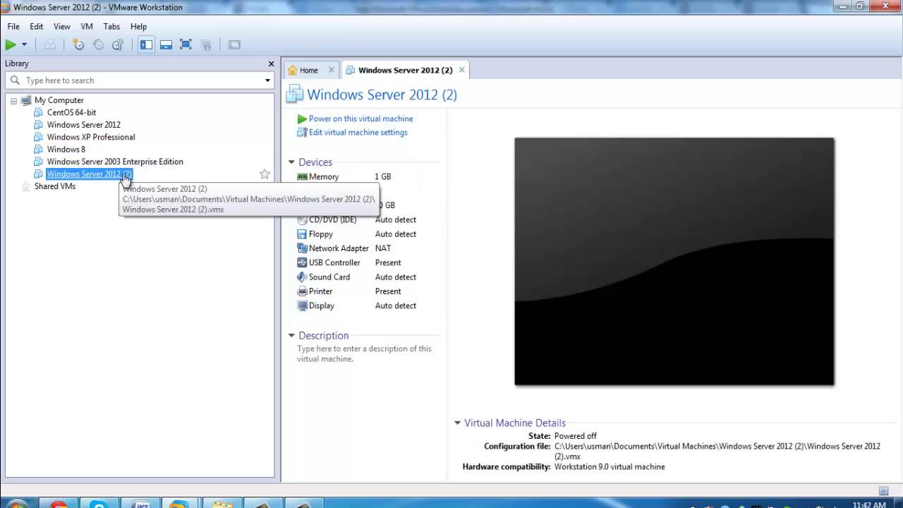This screenshot has width=903, height=508.
Task: Click Workstation 9.0 virtual machine text
Action: [610, 467]
